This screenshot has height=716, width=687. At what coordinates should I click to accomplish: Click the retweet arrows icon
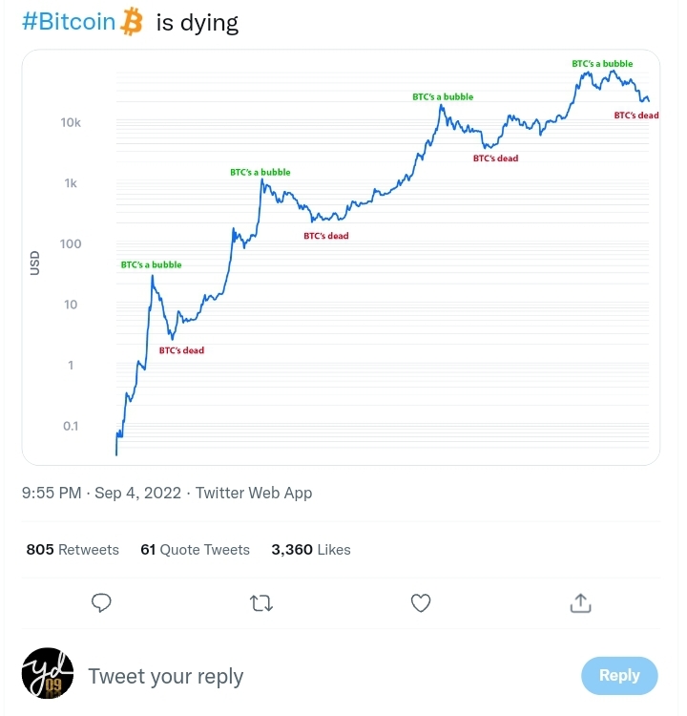point(261,602)
